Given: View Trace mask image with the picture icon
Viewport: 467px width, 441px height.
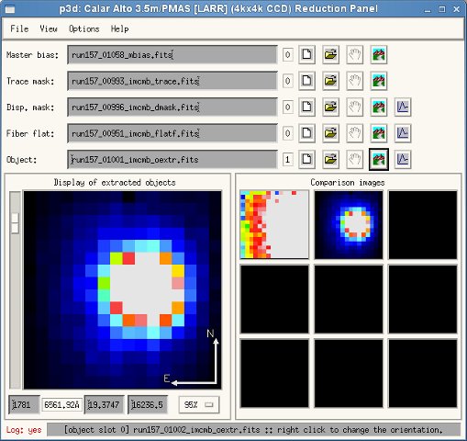Looking at the screenshot, I should (x=379, y=81).
